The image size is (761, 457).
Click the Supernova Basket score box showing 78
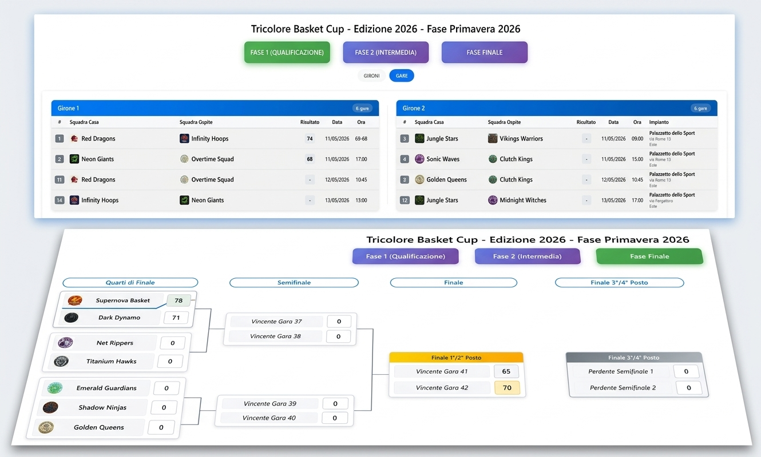[x=179, y=300]
